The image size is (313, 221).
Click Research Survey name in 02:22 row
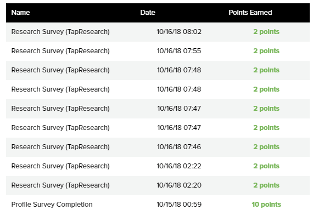pyautogui.click(x=60, y=166)
